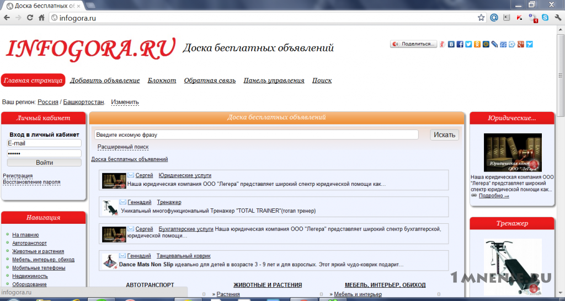Image resolution: width=565 pixels, height=301 pixels.
Task: Share with the blue bird icon at end
Action: click(x=529, y=44)
